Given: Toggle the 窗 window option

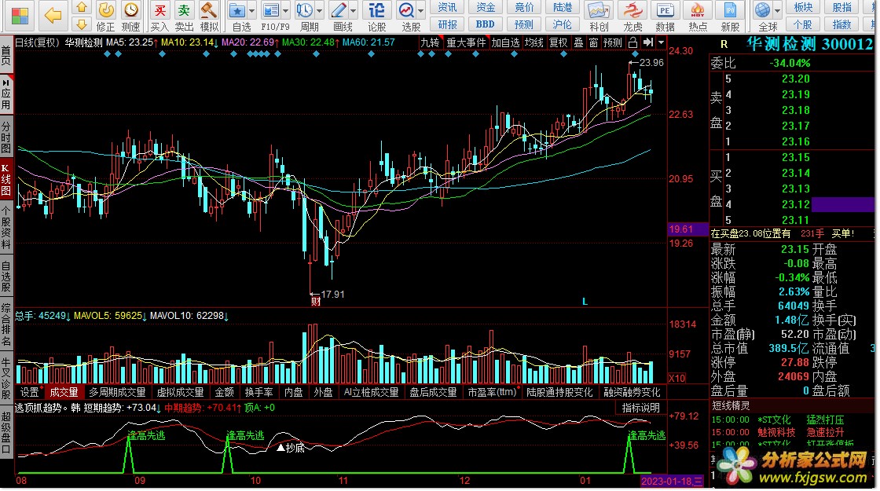Looking at the screenshot, I should tap(593, 42).
